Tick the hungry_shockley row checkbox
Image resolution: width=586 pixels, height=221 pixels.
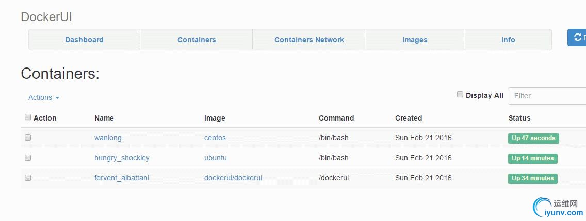pyautogui.click(x=28, y=158)
